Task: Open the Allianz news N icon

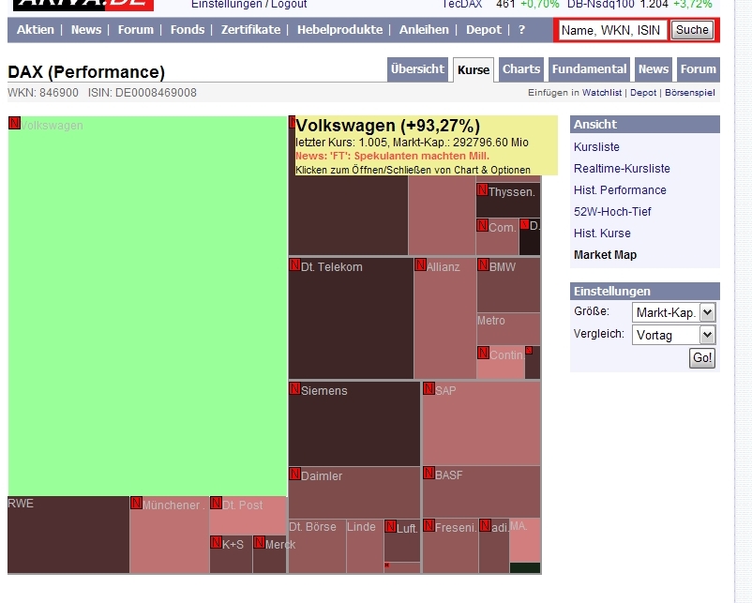Action: (x=421, y=264)
